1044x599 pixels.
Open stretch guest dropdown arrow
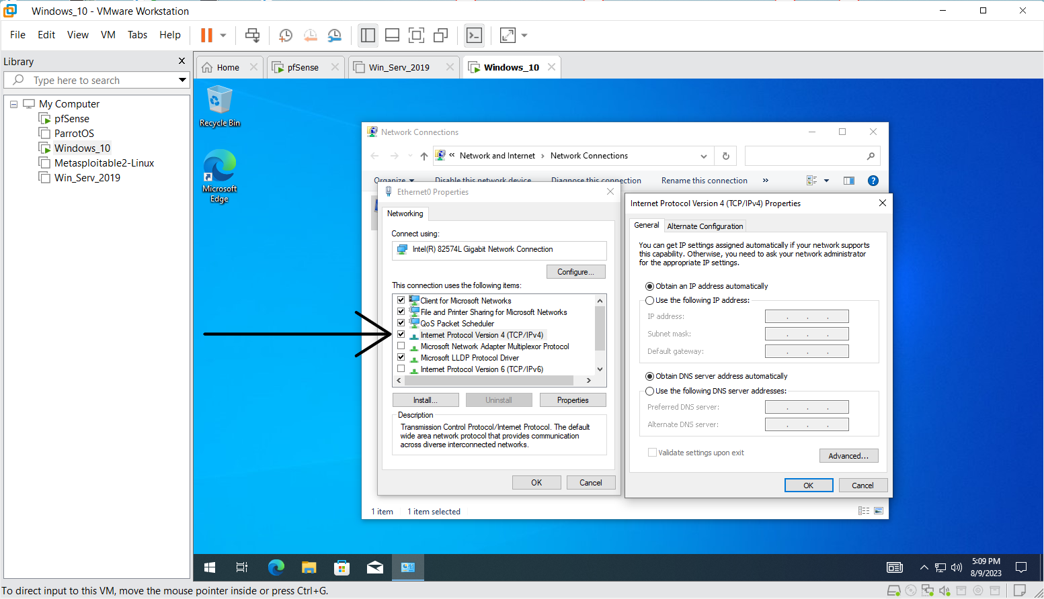[524, 35]
